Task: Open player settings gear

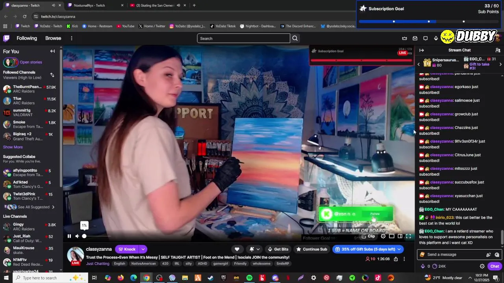Action: click(x=383, y=236)
